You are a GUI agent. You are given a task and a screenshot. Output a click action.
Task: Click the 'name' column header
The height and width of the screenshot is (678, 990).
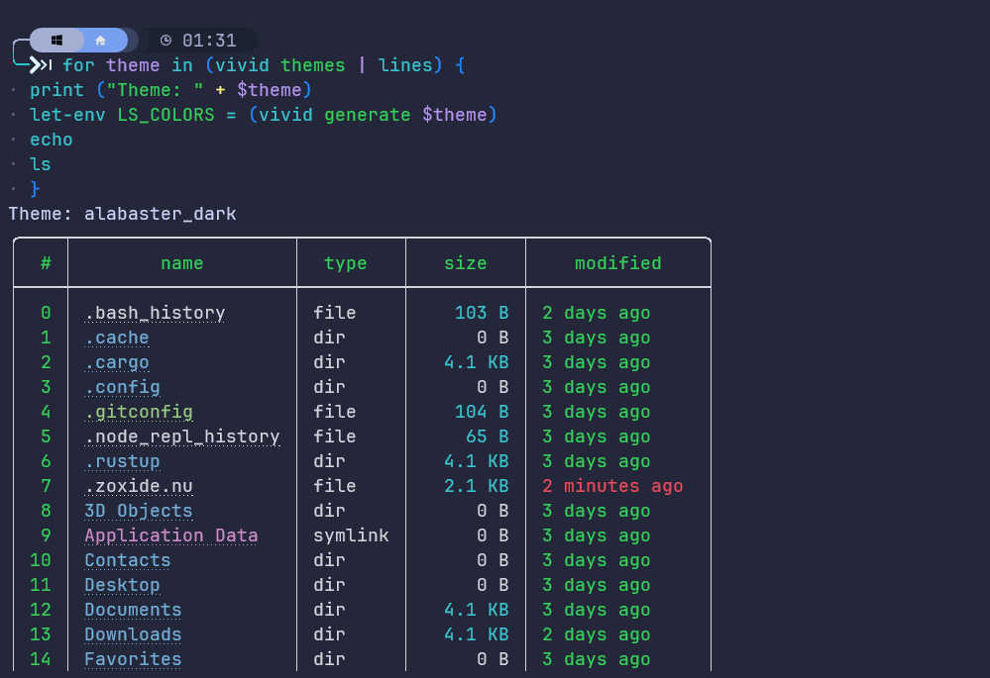(x=181, y=263)
